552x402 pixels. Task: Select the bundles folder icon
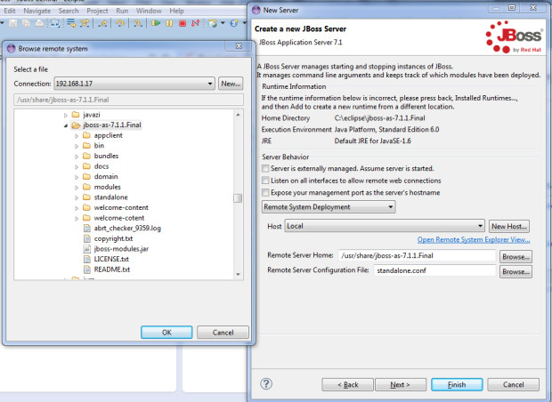pos(86,156)
